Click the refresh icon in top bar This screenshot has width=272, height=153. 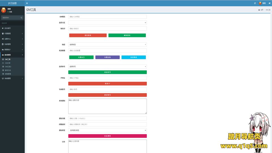tap(255, 3)
